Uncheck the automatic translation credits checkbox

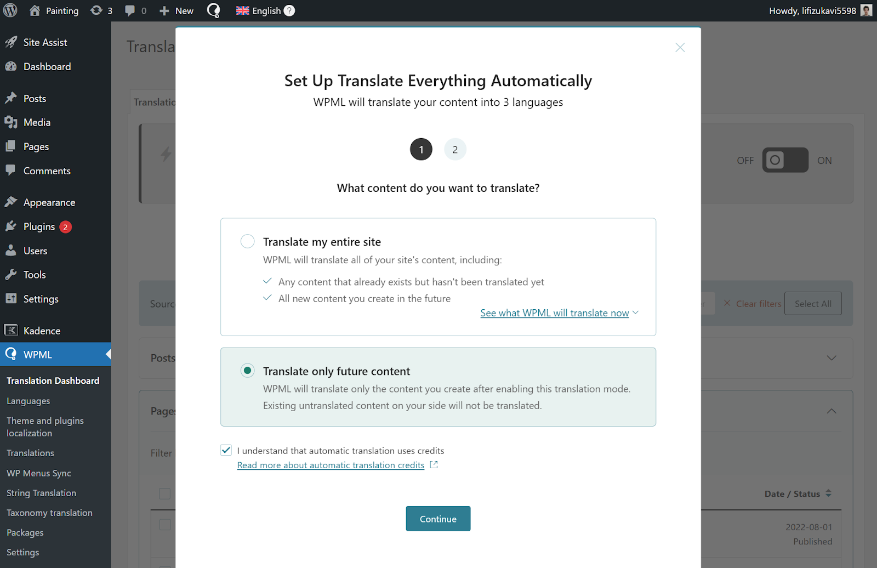[x=226, y=450]
